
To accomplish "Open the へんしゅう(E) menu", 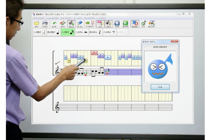I will click(x=52, y=18).
